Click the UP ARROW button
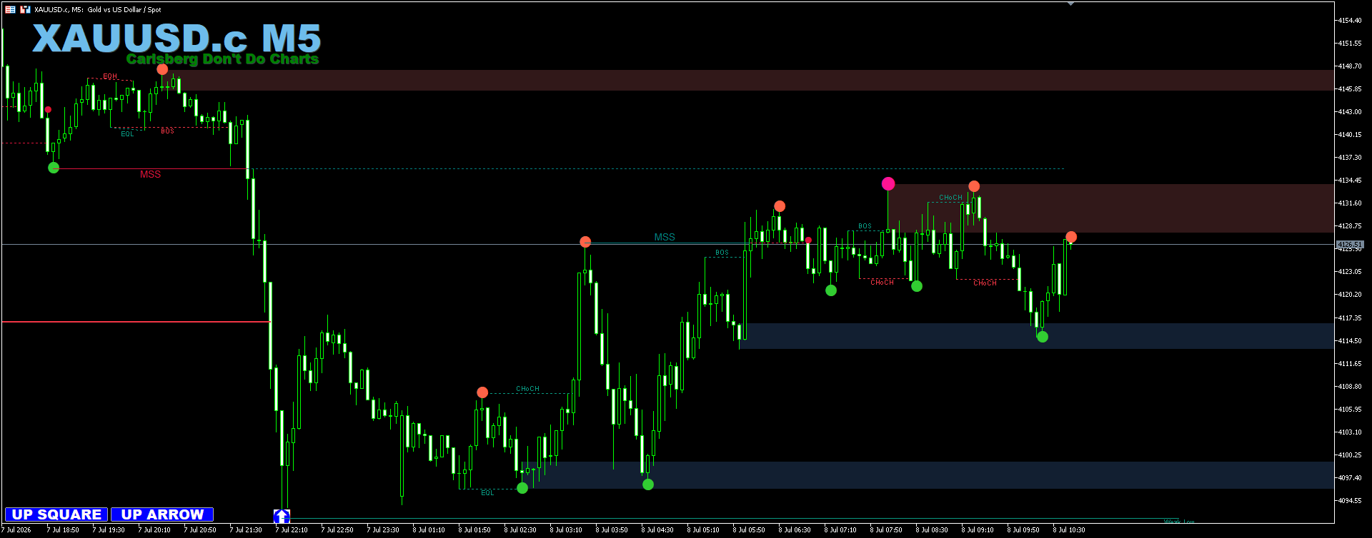Image resolution: width=1372 pixels, height=538 pixels. 162,514
